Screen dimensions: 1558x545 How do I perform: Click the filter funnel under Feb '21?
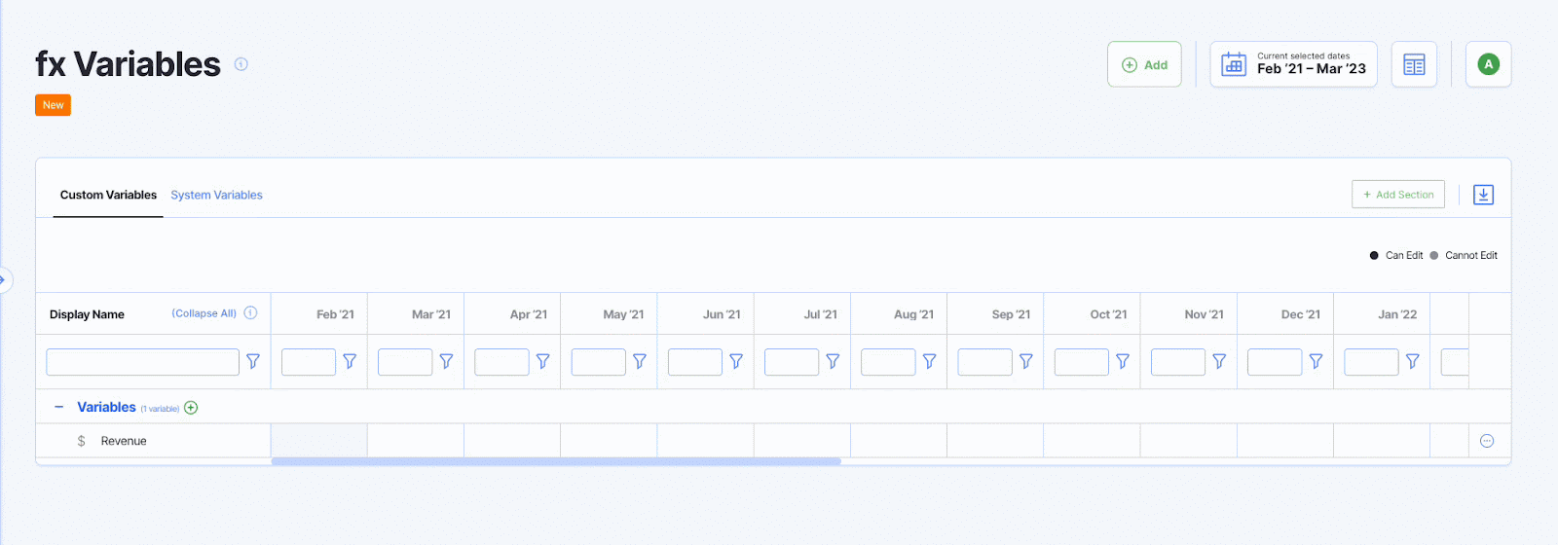coord(350,361)
